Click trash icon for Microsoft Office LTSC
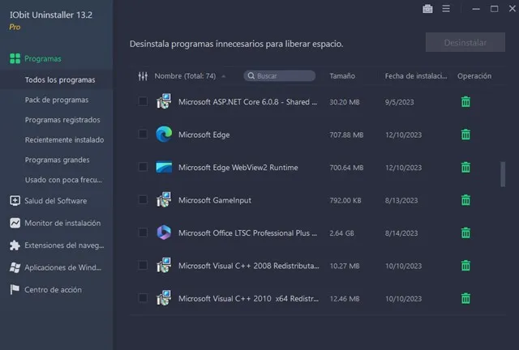The height and width of the screenshot is (350, 519). click(465, 233)
